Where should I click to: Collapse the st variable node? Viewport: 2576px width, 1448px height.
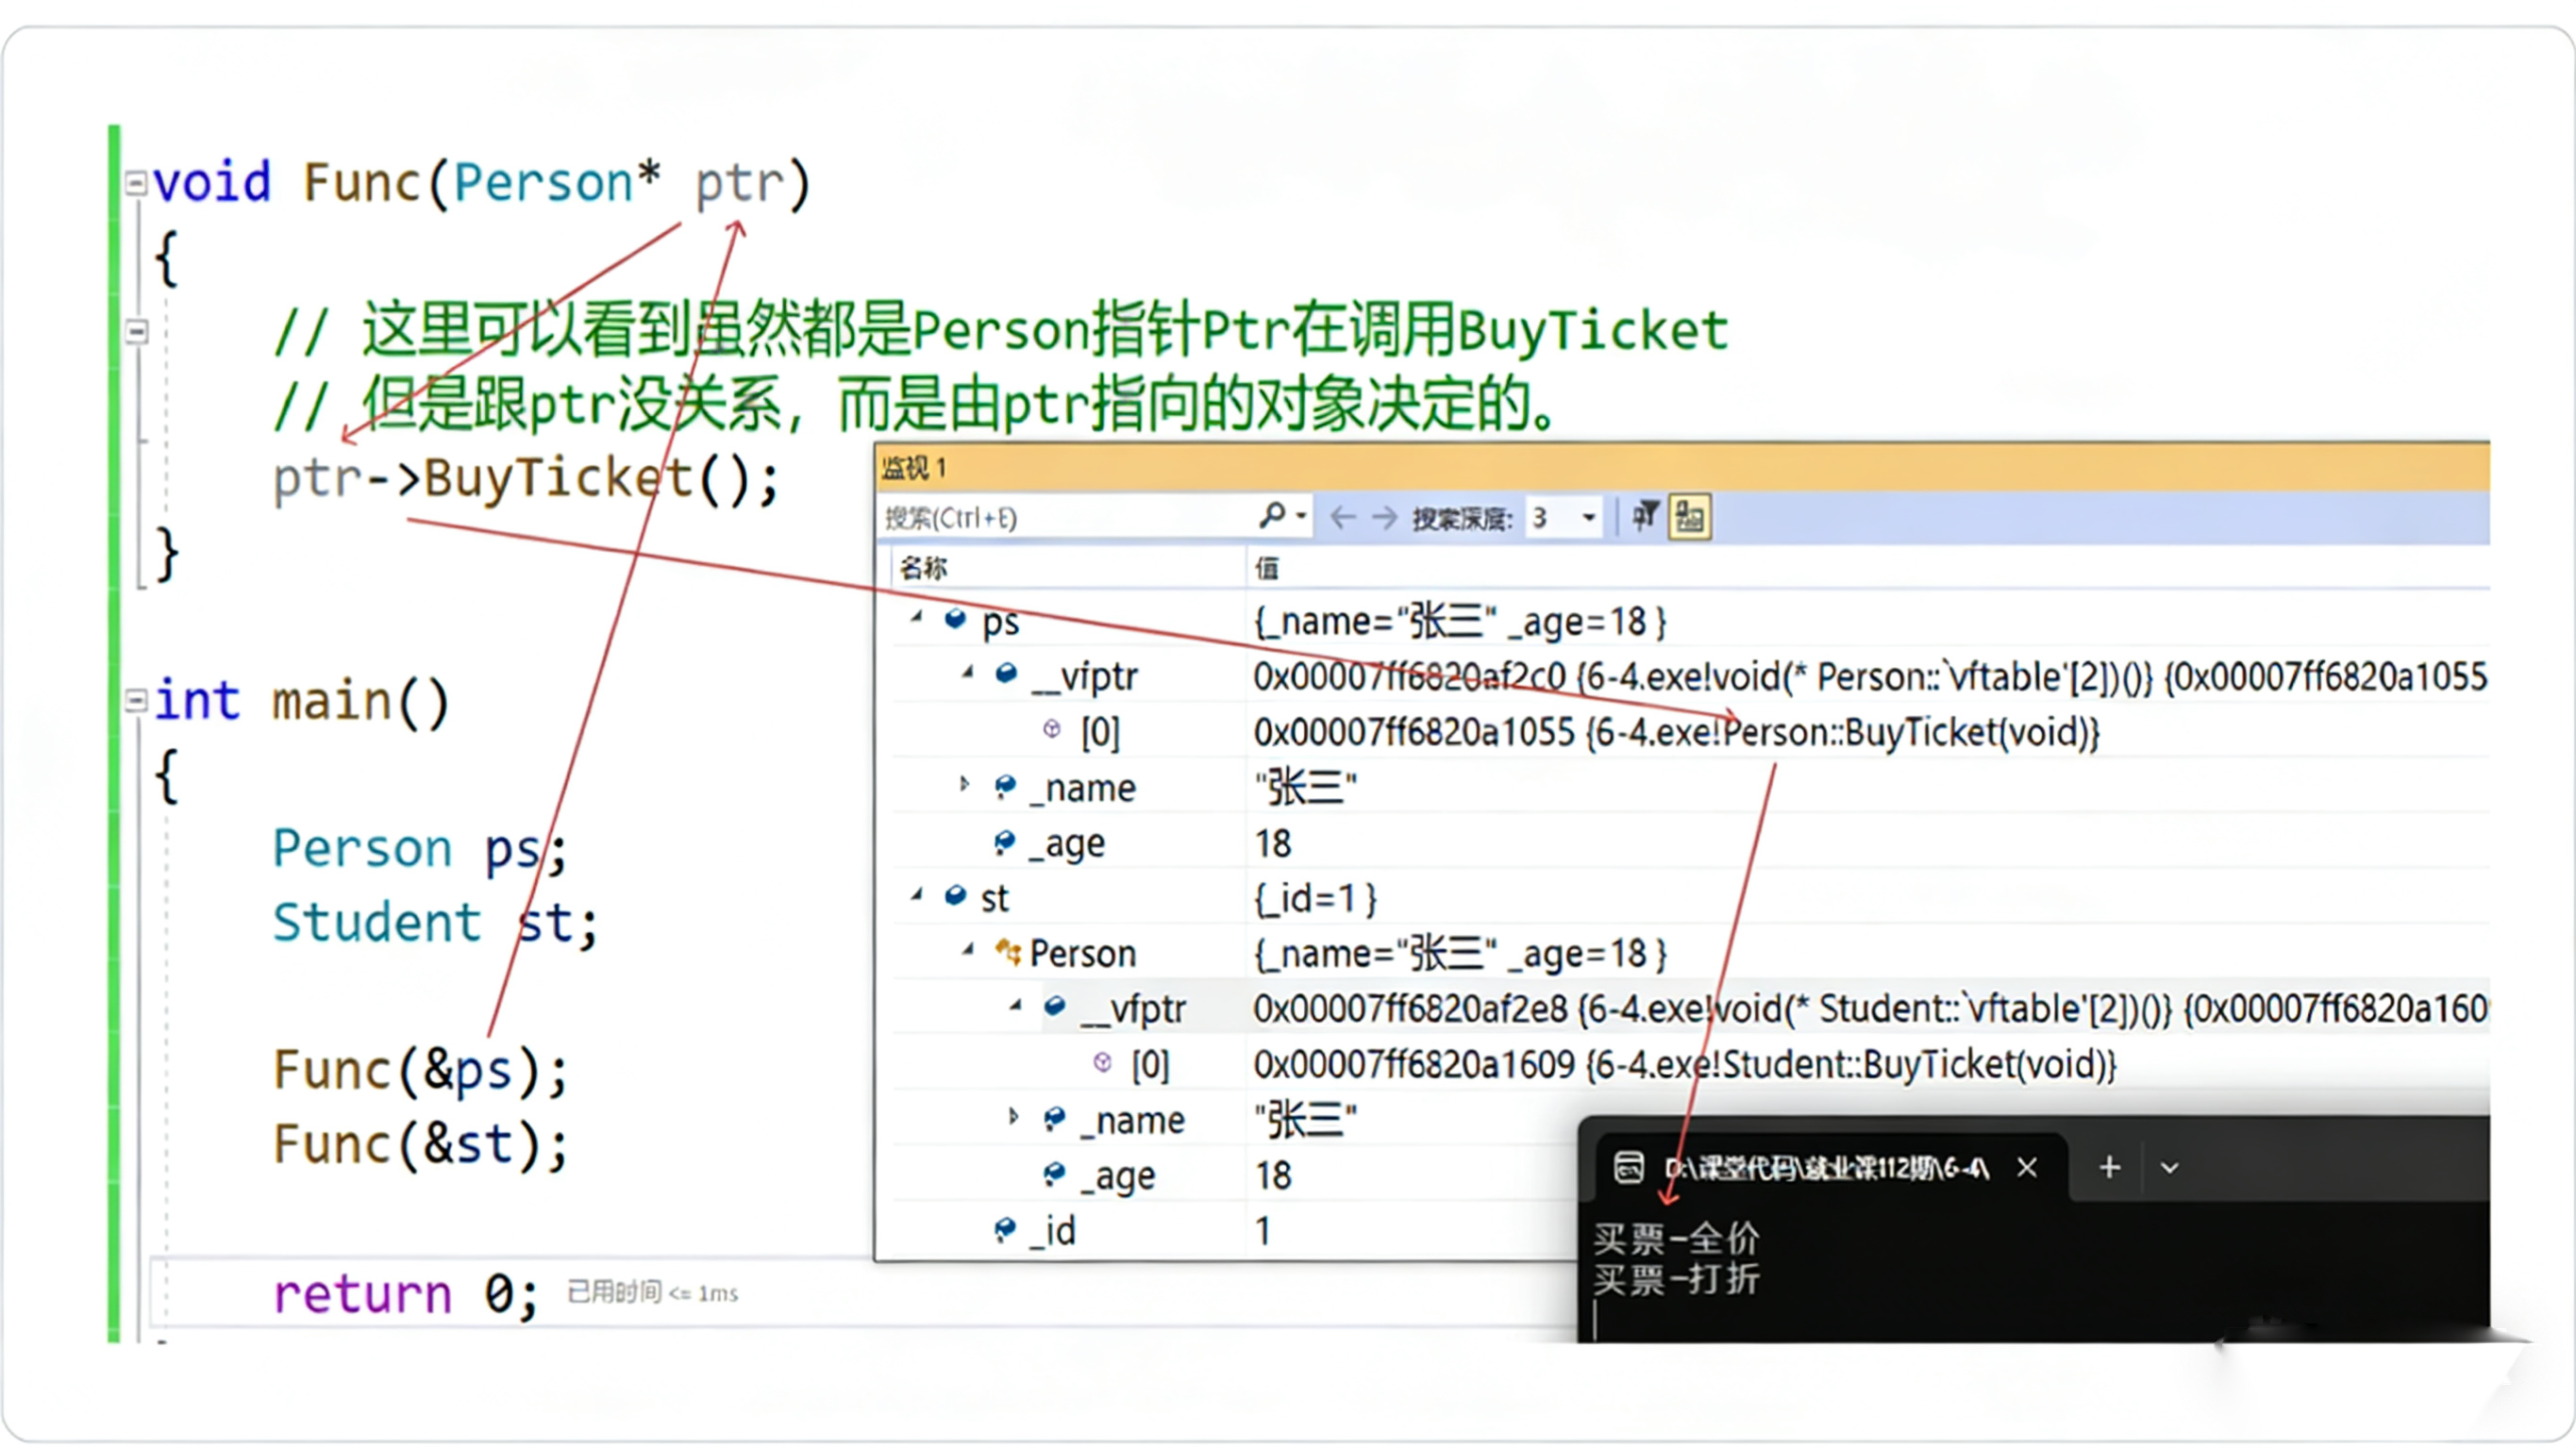pos(916,896)
